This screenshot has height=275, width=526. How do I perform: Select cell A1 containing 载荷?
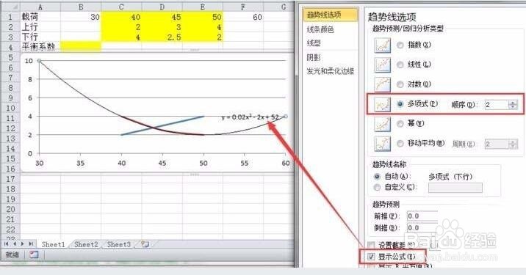(40, 17)
